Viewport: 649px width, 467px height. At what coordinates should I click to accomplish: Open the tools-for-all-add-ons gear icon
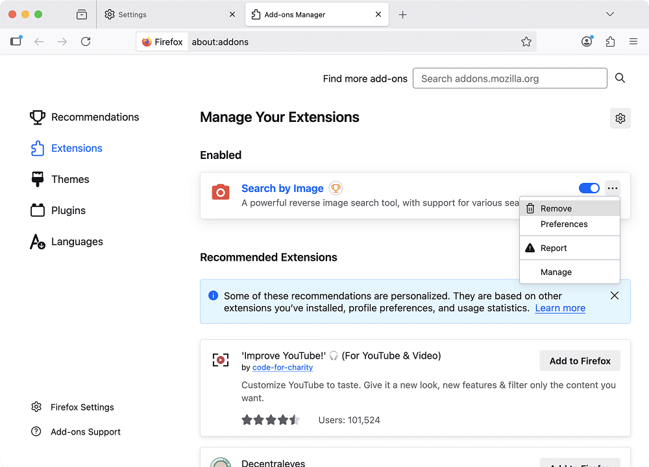pos(620,118)
